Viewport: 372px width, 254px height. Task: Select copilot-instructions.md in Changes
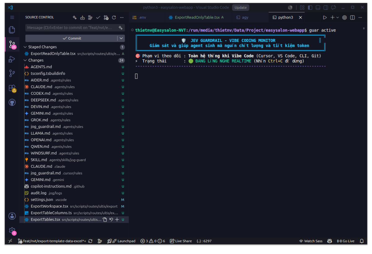[x=74, y=186]
